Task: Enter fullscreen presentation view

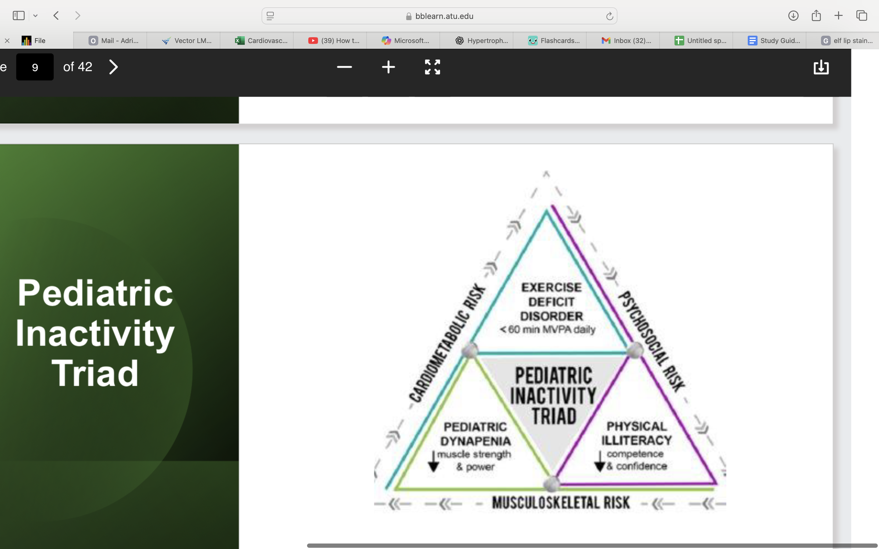Action: click(x=432, y=67)
